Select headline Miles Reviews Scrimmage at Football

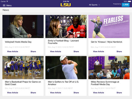(105, 83)
